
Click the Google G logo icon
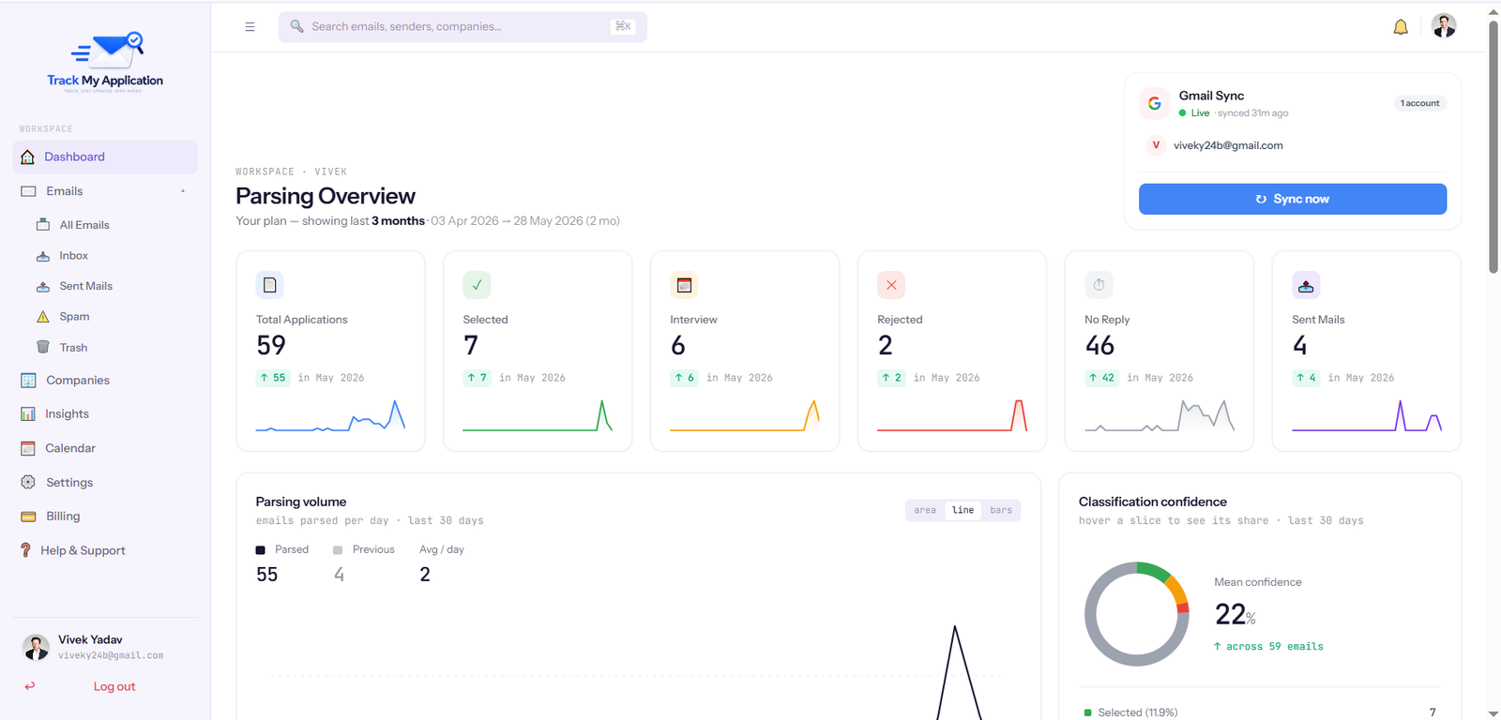tap(1155, 103)
